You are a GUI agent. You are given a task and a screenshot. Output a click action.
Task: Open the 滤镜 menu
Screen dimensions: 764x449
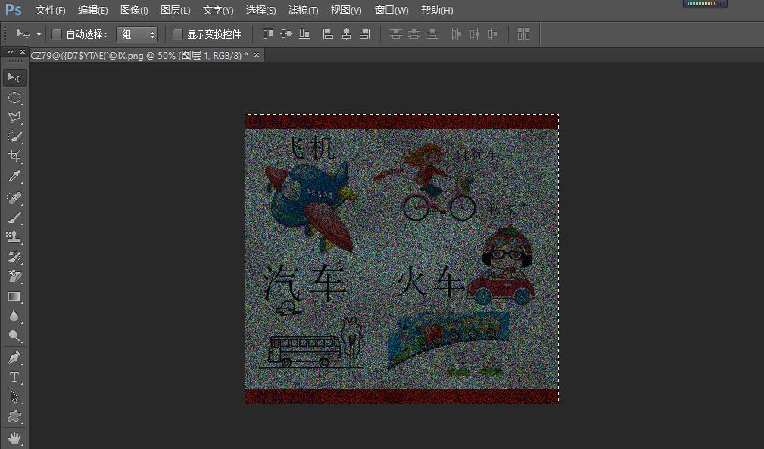click(301, 10)
